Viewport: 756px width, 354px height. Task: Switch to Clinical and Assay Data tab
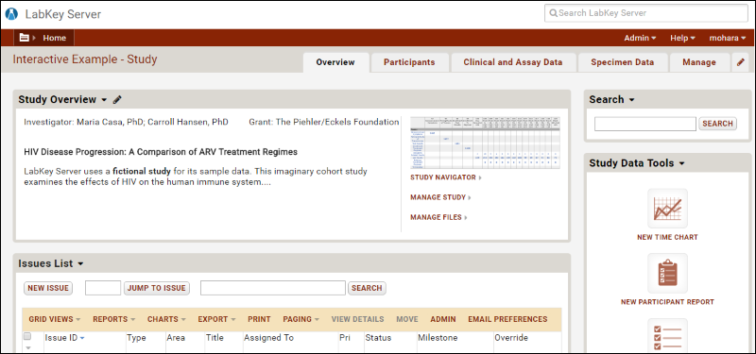coord(513,62)
